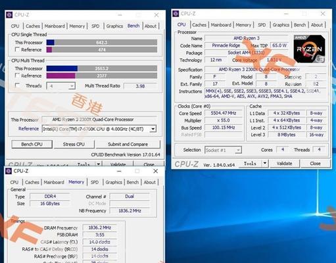Click the CPU-Z icon in Bench window title bar
This screenshot has height=263, width=336.
coord(9,15)
